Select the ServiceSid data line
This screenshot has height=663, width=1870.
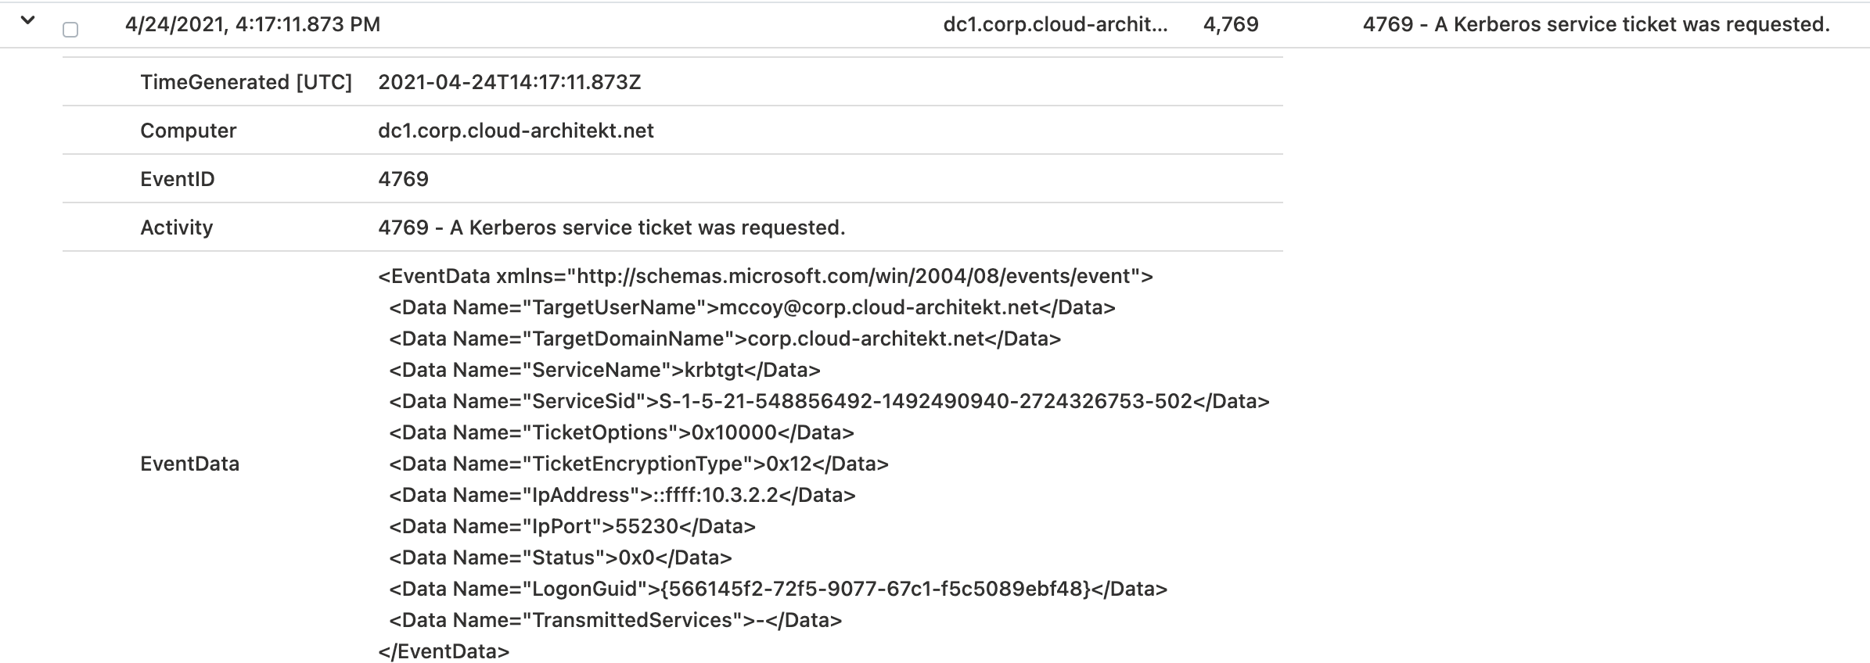(x=829, y=401)
